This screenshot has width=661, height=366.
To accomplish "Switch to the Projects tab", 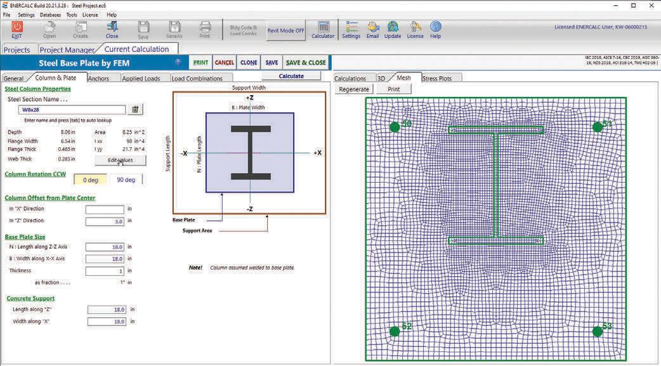I will point(17,49).
